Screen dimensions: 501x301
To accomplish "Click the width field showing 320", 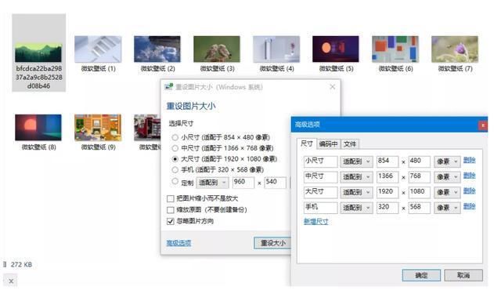I will 387,208.
